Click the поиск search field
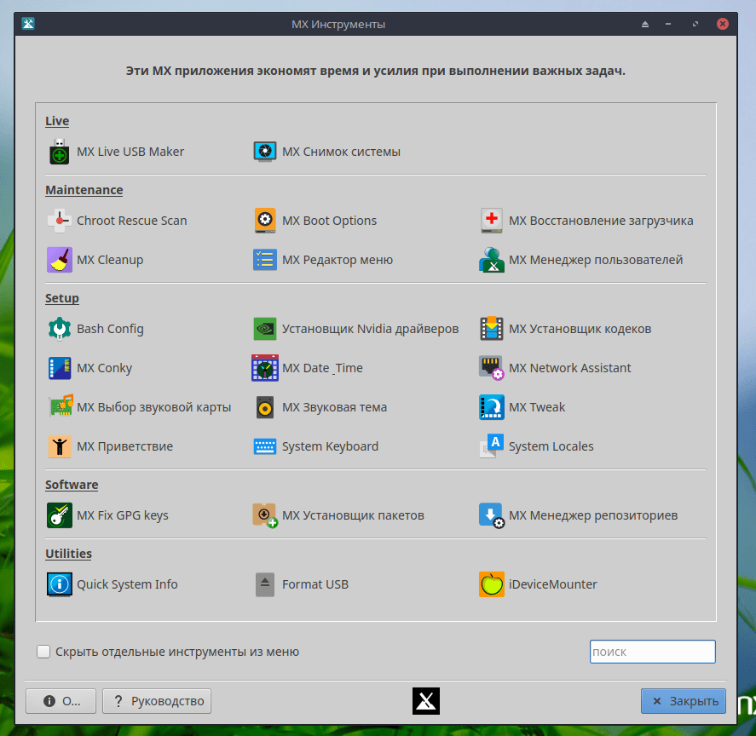The image size is (756, 736). coord(652,652)
